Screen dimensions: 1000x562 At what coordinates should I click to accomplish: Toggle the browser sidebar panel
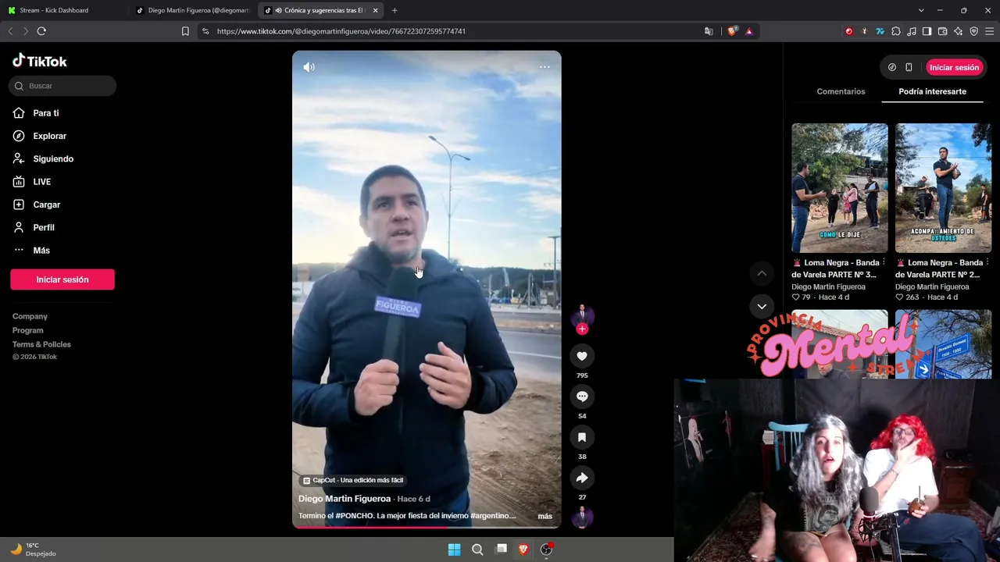tap(927, 31)
